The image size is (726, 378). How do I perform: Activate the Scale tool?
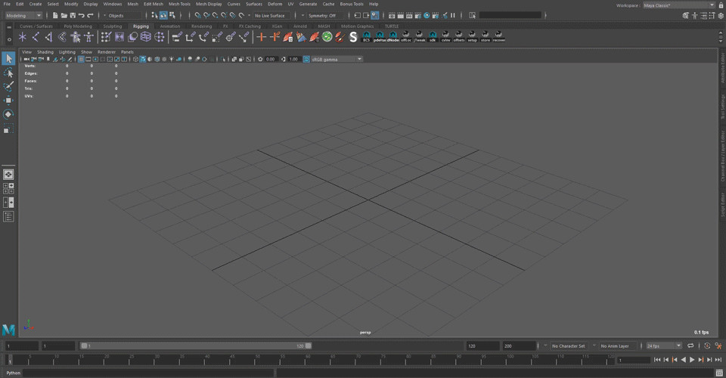(x=8, y=129)
